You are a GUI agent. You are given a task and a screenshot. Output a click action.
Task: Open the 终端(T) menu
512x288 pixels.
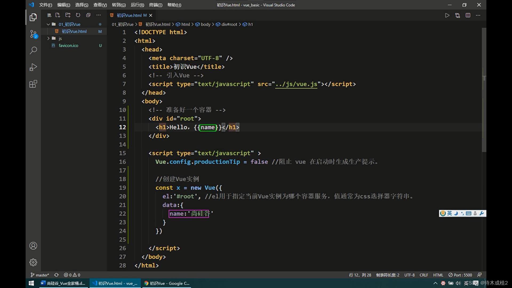[x=156, y=5]
